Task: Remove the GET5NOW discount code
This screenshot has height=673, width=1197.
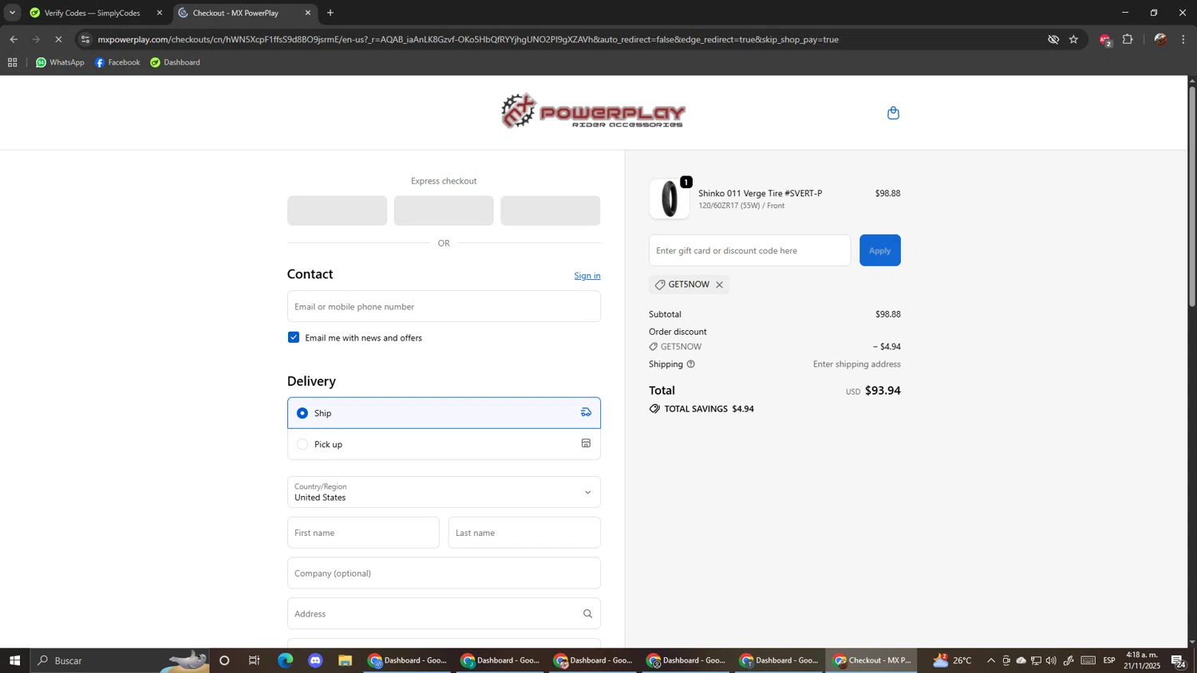Action: coord(719,285)
